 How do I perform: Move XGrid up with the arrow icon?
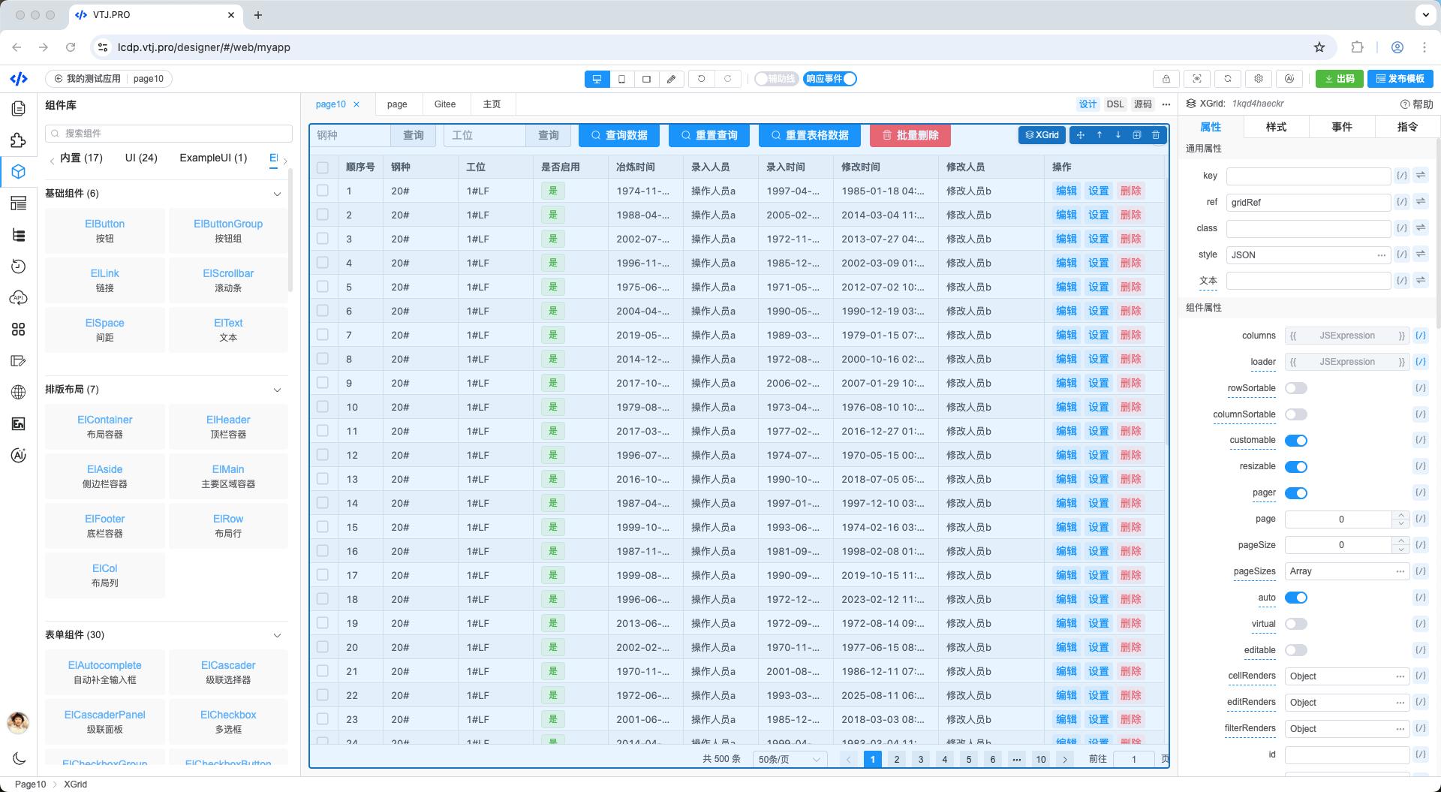[1100, 135]
